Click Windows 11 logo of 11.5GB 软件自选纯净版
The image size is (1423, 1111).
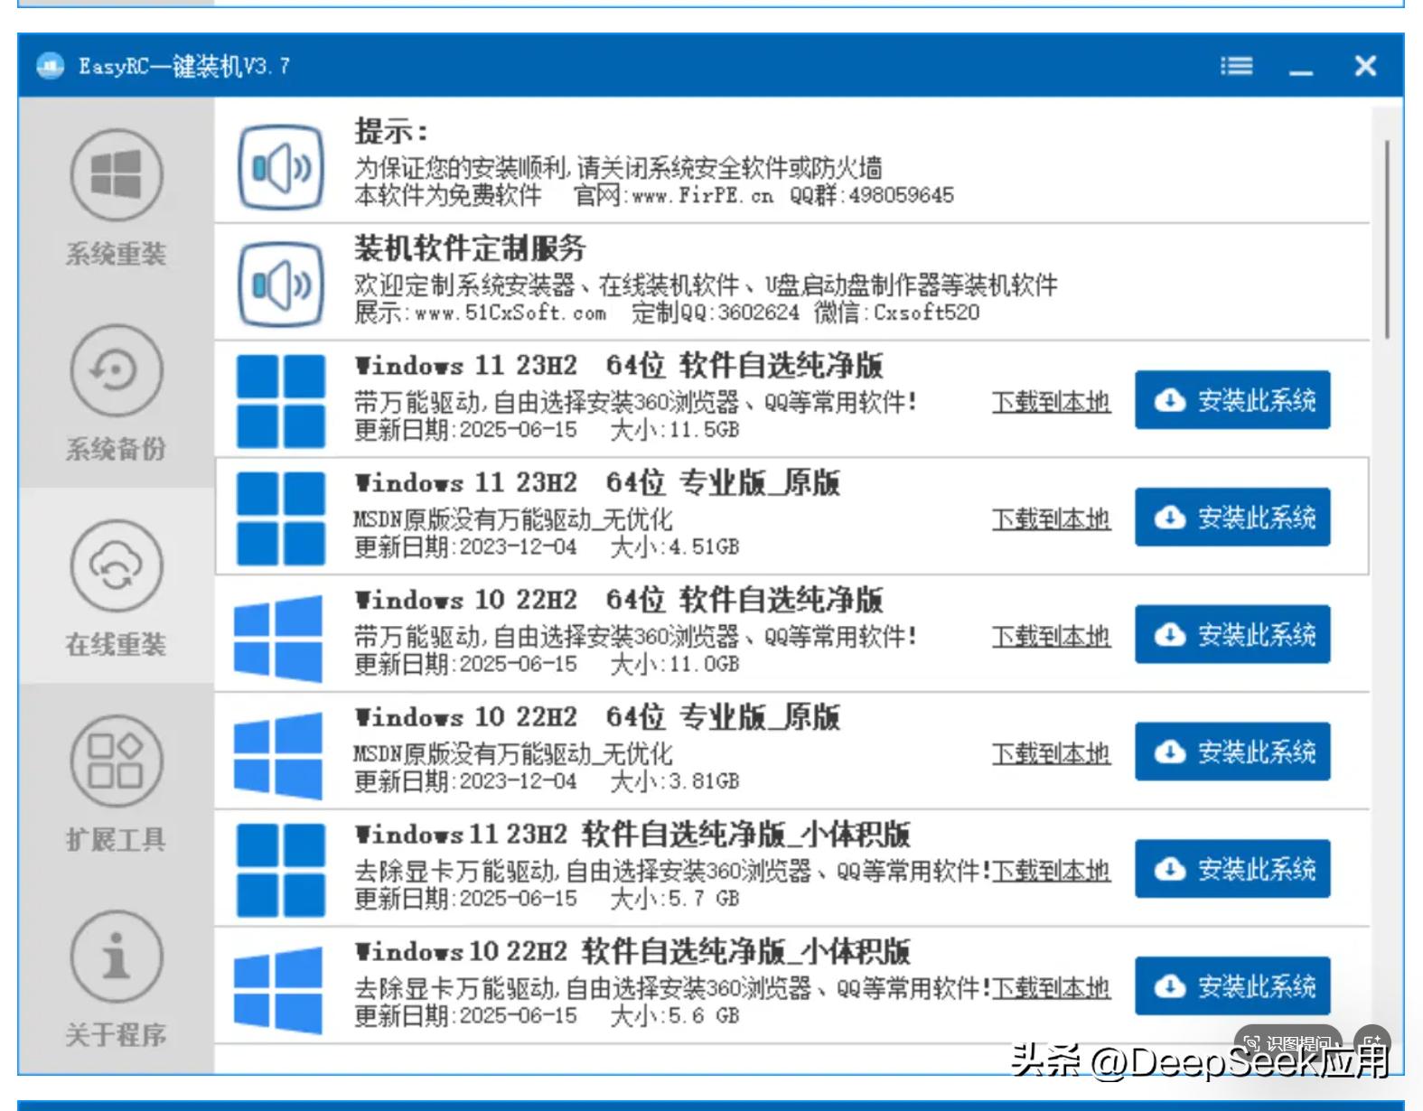point(281,401)
